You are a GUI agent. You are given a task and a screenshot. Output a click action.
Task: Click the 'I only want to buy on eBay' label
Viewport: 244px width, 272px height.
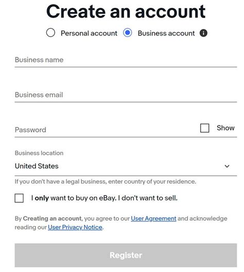pos(104,198)
